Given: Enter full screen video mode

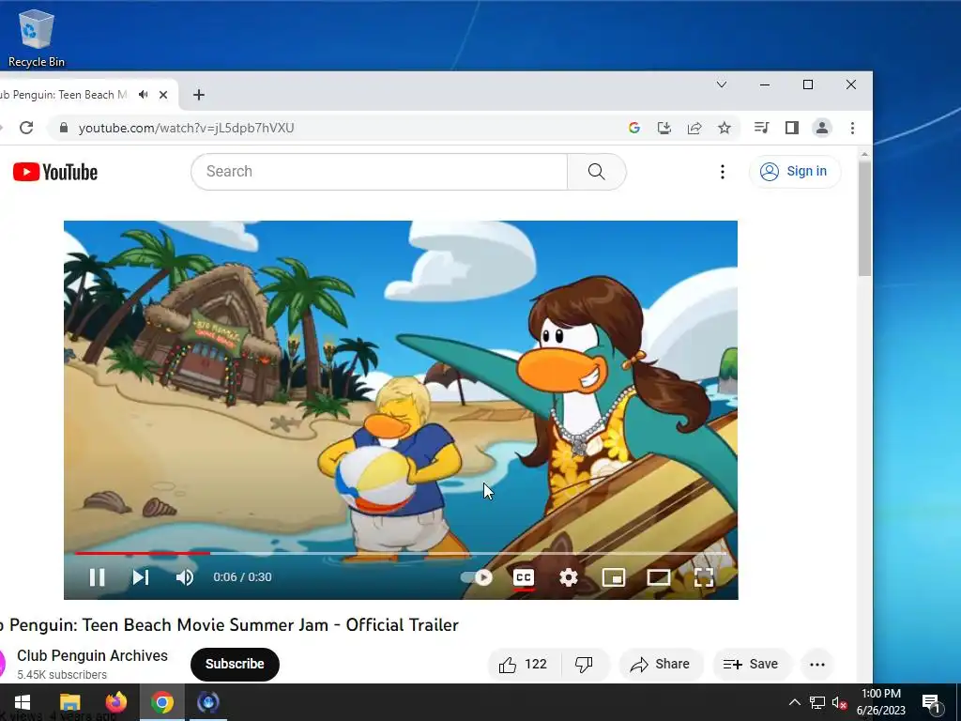Looking at the screenshot, I should (x=704, y=577).
